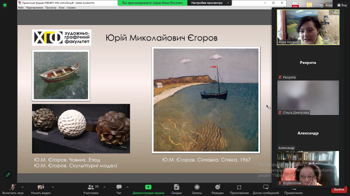The height and width of the screenshot is (196, 350).
Task: Expand the video options arrow beside camera
Action: coord(53,187)
